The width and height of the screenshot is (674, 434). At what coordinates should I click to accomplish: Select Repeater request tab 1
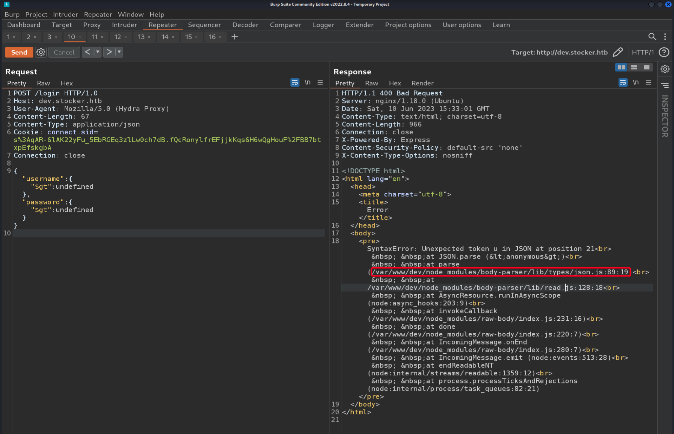coord(8,36)
